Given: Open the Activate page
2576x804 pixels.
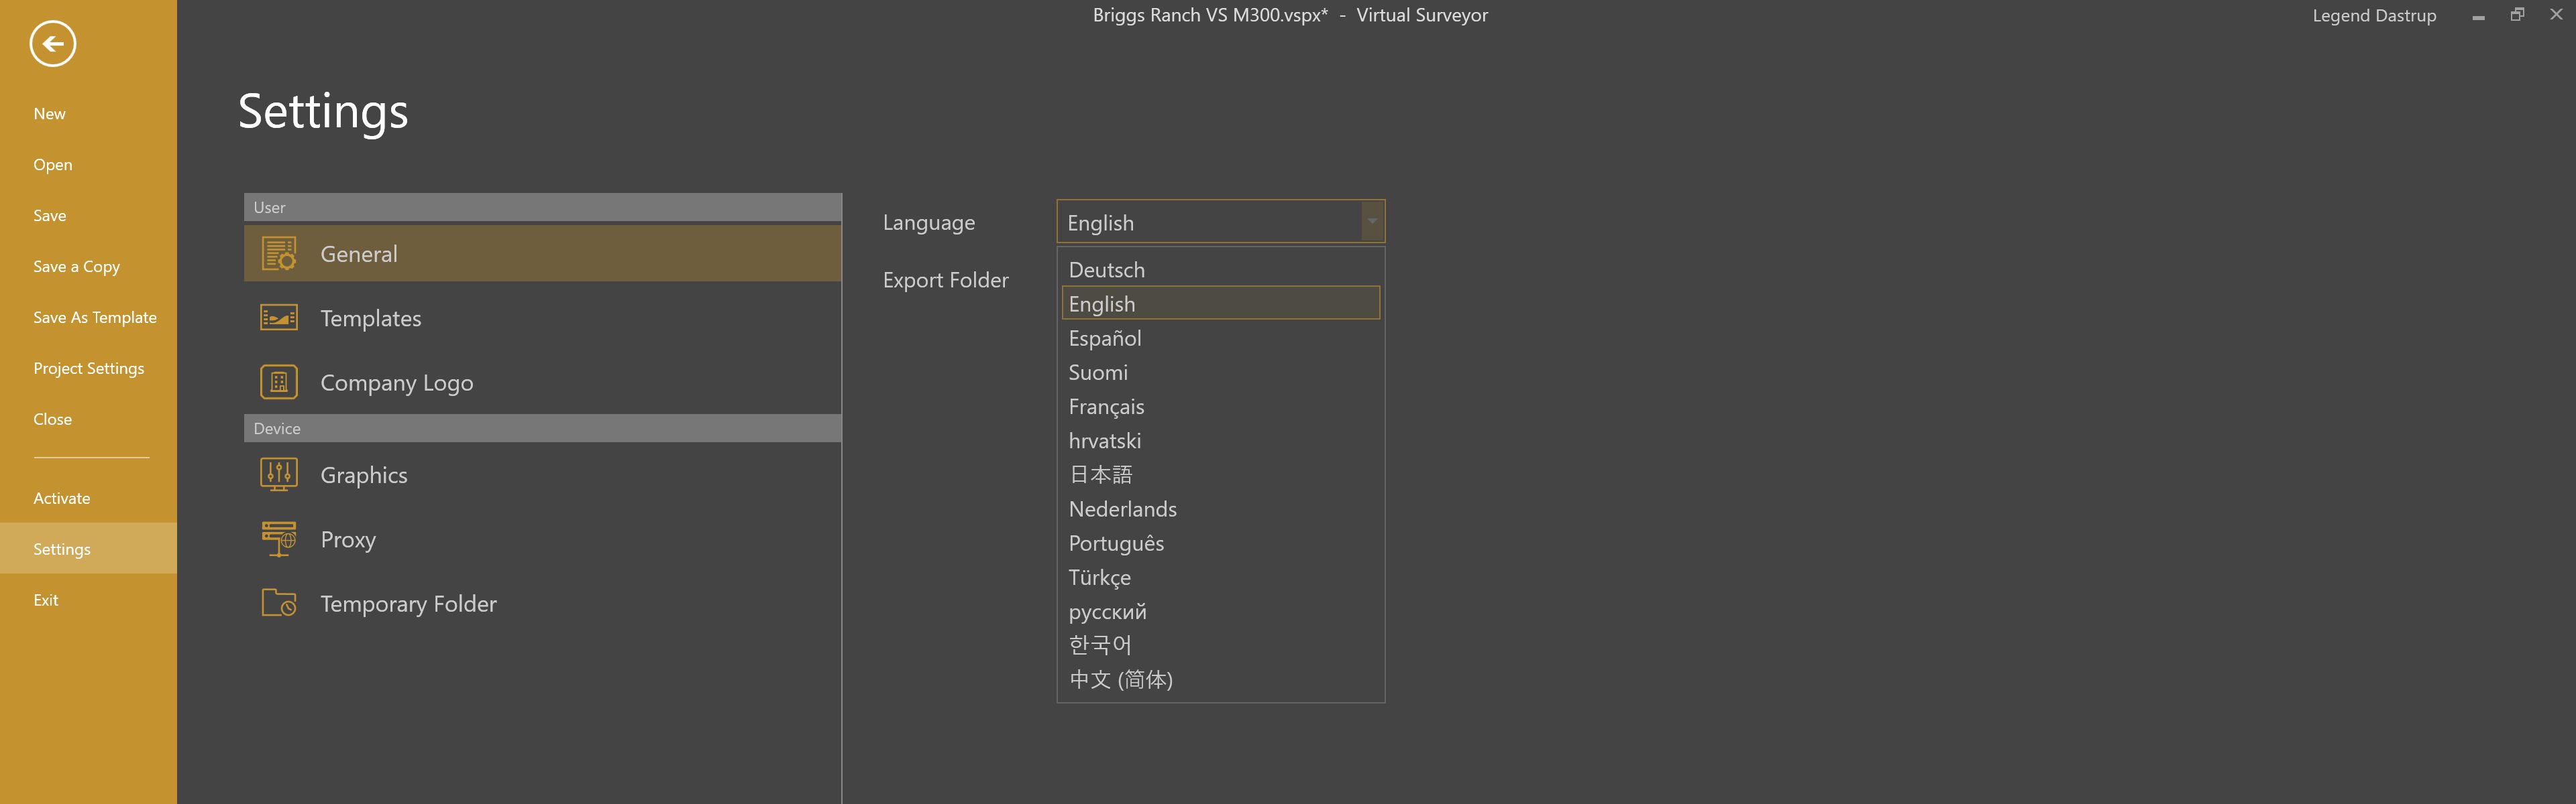Looking at the screenshot, I should pos(88,498).
